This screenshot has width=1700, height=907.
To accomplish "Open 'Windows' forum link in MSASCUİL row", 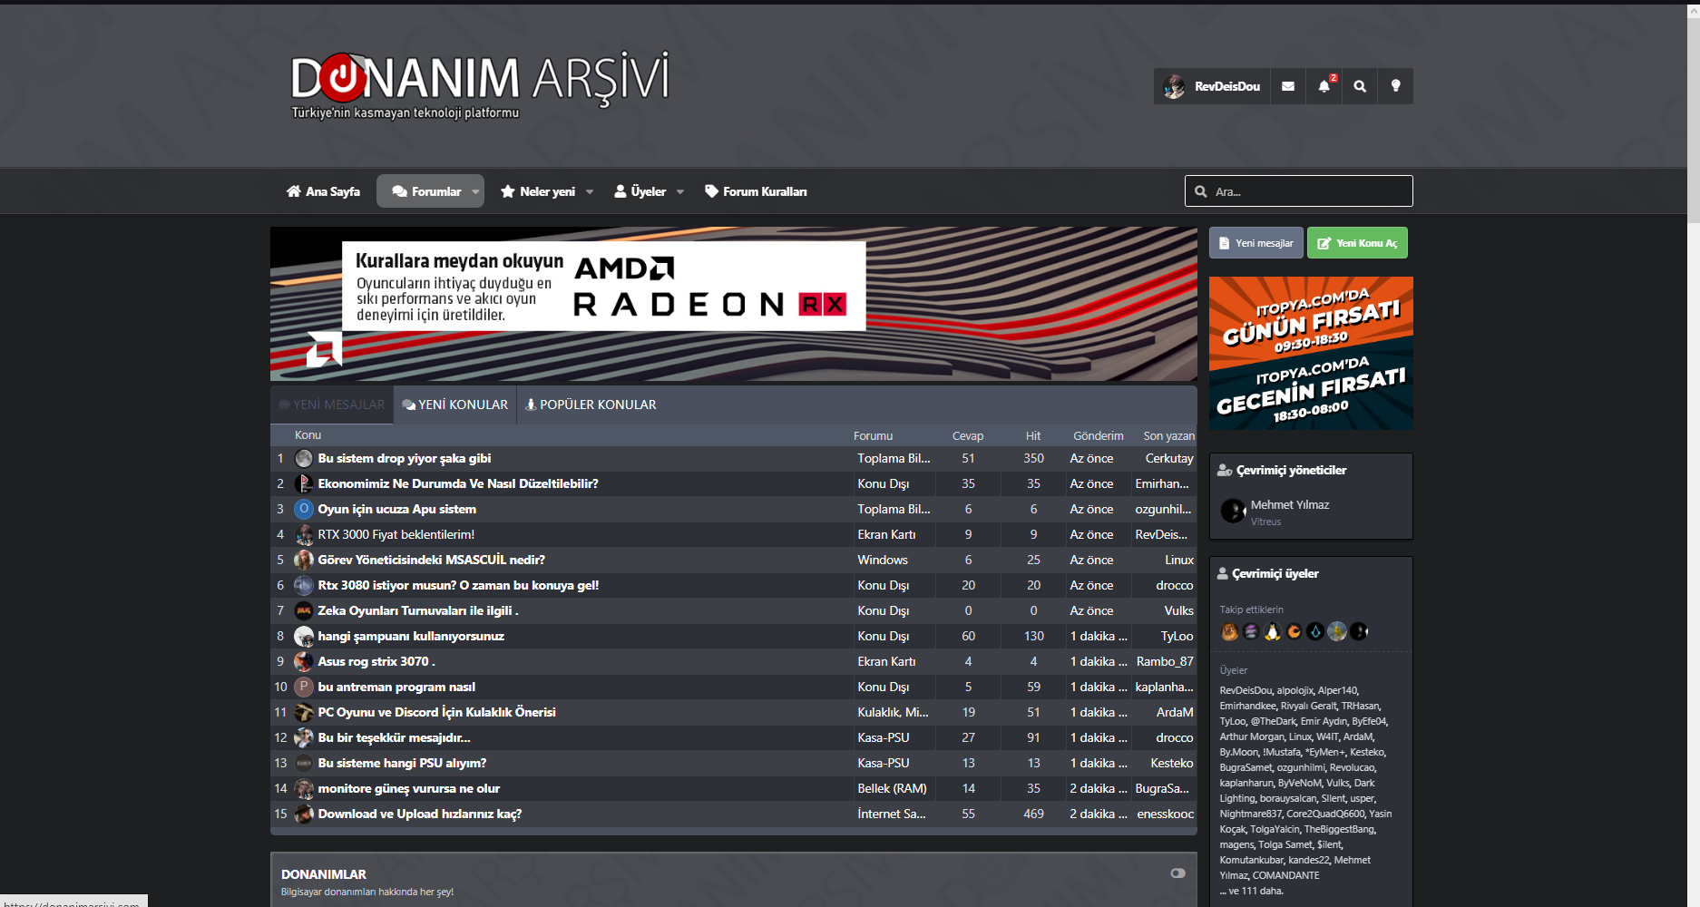I will (x=883, y=560).
